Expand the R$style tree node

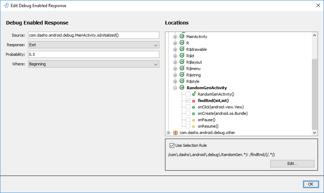(175, 81)
